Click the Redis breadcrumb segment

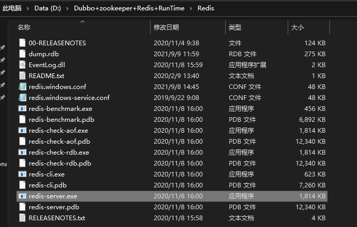click(206, 8)
